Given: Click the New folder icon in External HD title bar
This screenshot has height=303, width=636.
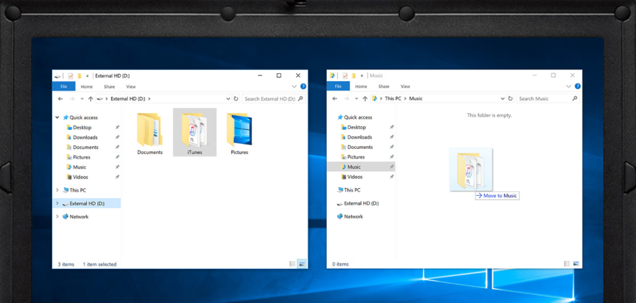Looking at the screenshot, I should pyautogui.click(x=80, y=76).
